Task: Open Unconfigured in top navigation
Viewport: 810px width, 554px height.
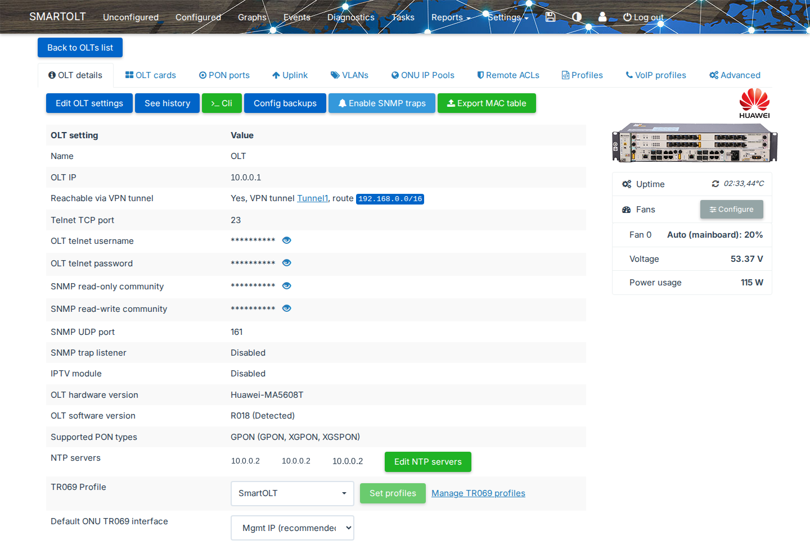Action: coord(130,17)
